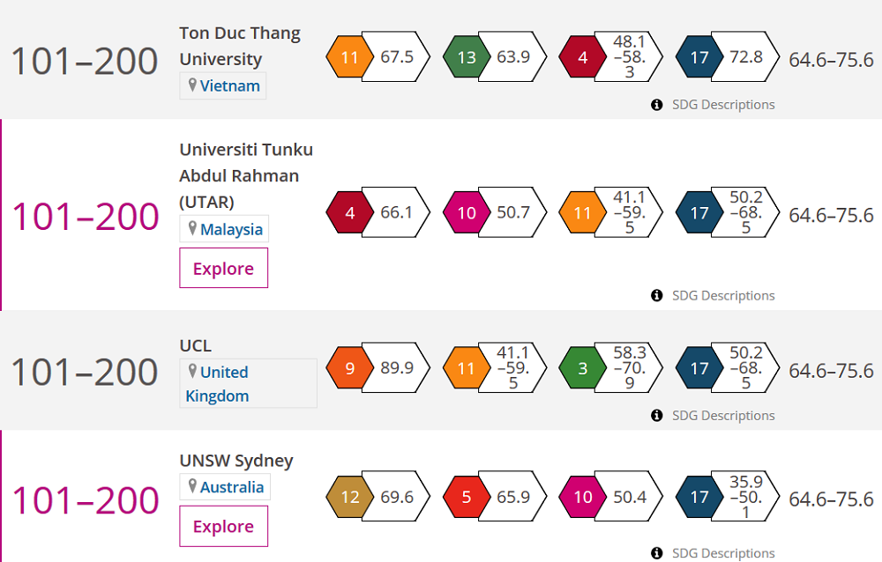This screenshot has width=882, height=562.
Task: Click the red SDG 5 hexagon for UNSW Sydney
Action: coord(467,497)
